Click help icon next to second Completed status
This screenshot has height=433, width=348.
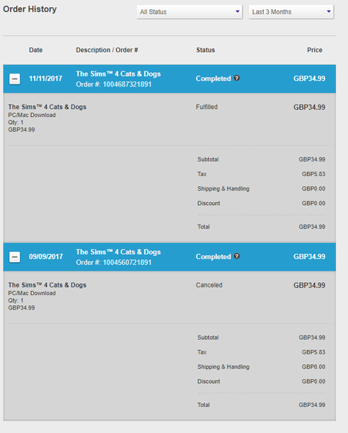(236, 256)
